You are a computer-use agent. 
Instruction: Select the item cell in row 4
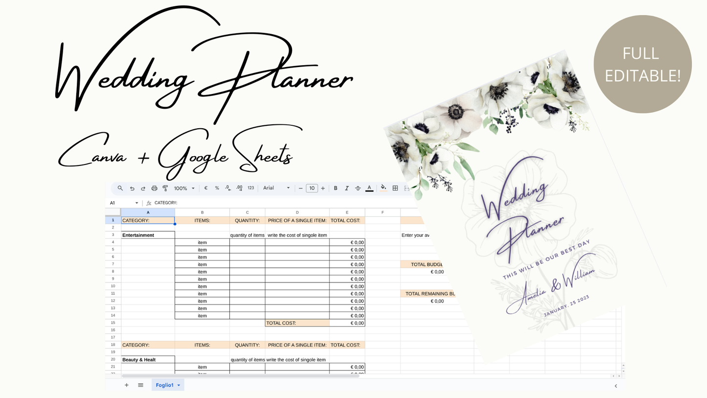pyautogui.click(x=202, y=242)
